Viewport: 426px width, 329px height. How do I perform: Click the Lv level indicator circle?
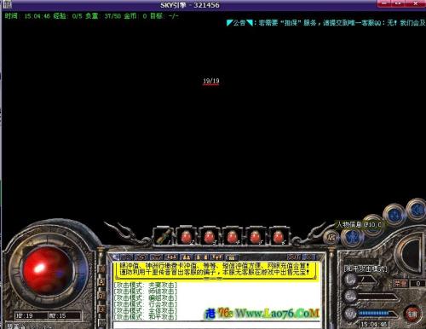pos(351,280)
